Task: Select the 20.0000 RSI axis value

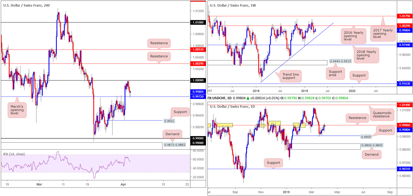Action: (198, 177)
